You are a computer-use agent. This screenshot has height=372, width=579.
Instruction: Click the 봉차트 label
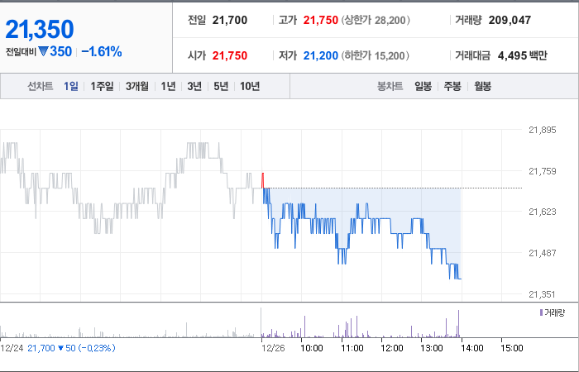point(390,86)
